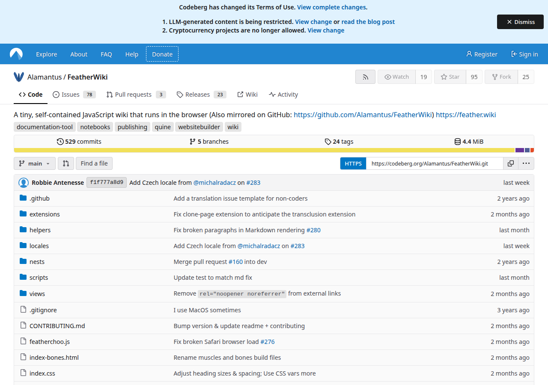The width and height of the screenshot is (548, 385).
Task: Click the Find a file button
Action: [x=94, y=163]
